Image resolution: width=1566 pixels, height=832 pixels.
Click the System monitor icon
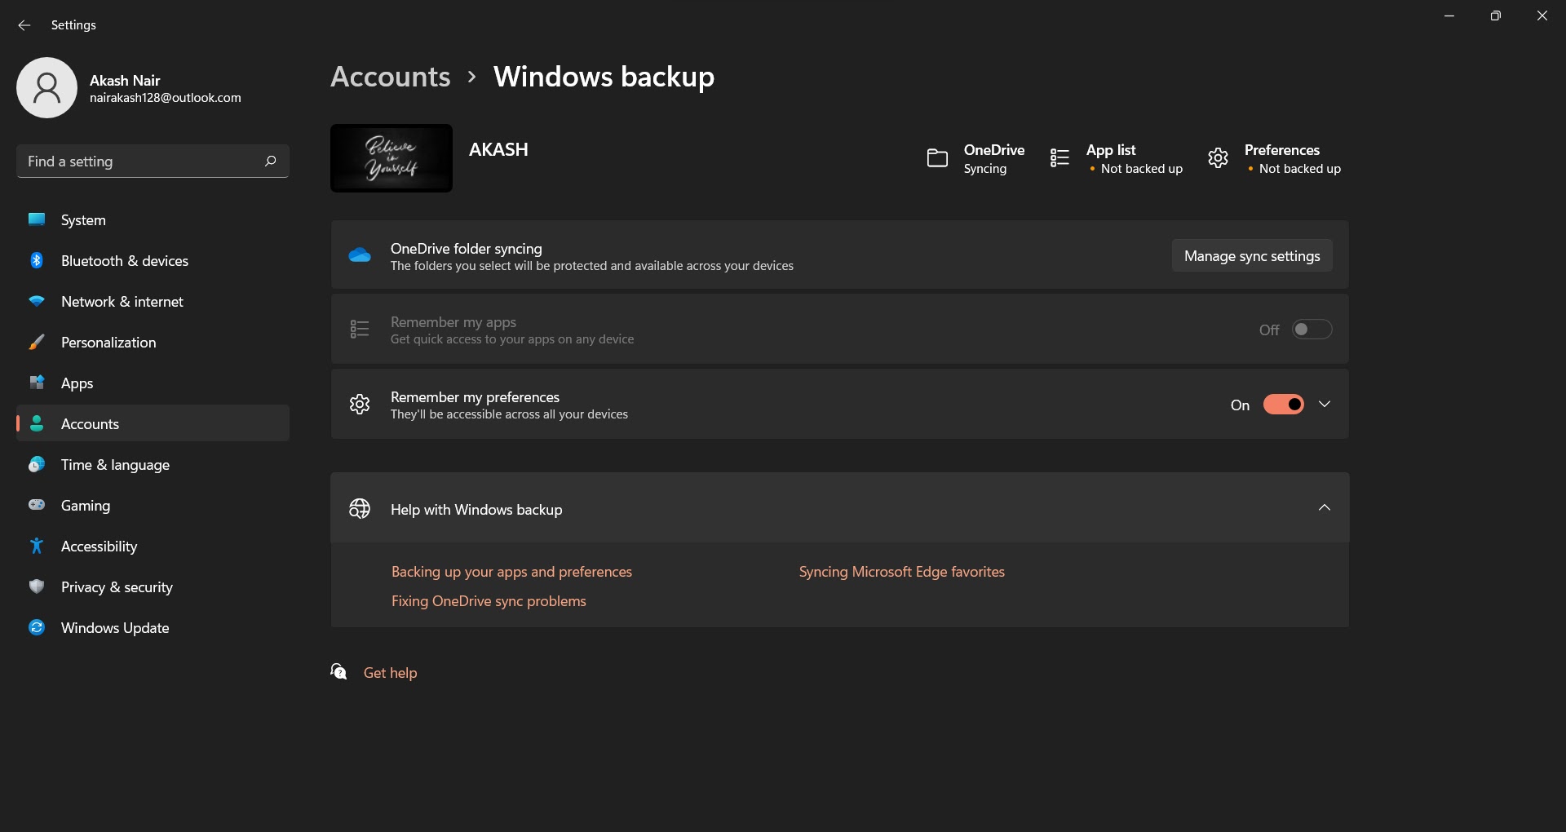[x=37, y=219]
